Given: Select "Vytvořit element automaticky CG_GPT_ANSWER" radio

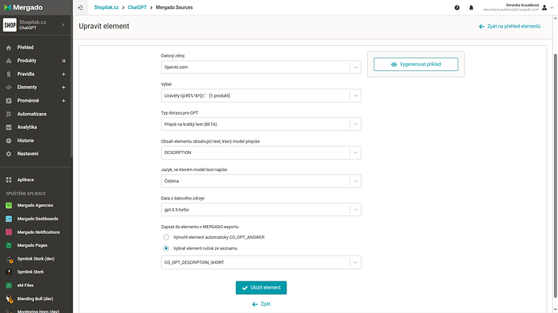Looking at the screenshot, I should click(166, 237).
